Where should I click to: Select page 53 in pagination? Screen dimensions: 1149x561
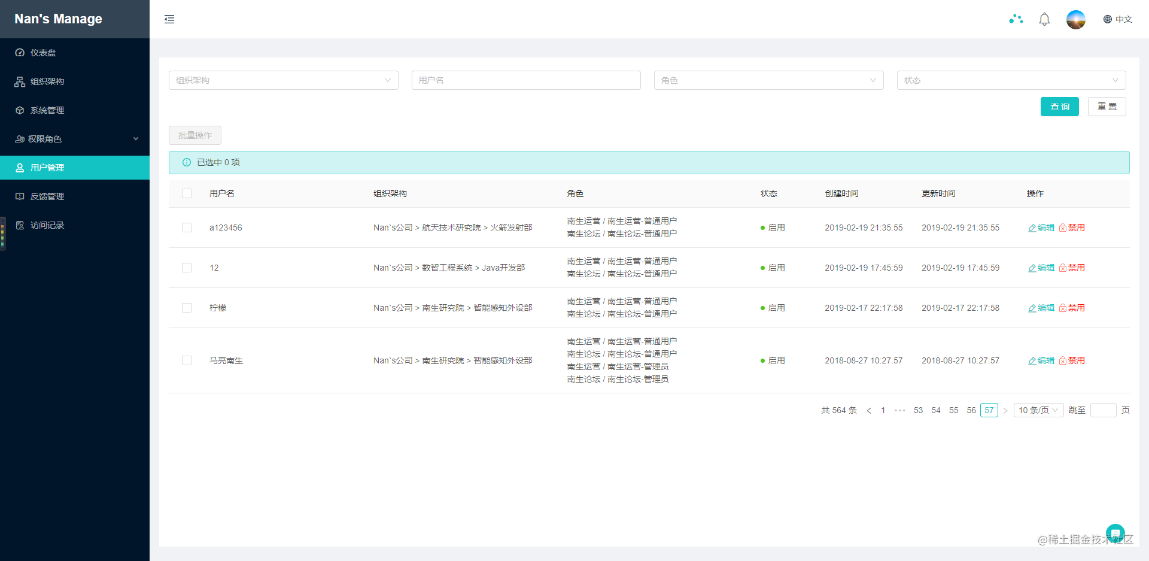[x=918, y=410]
